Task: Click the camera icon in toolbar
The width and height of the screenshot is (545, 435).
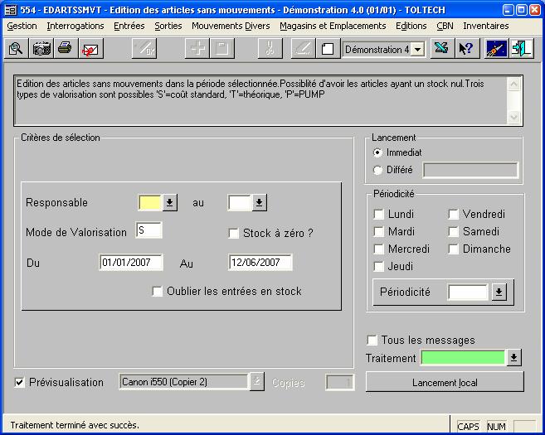Action: 41,49
